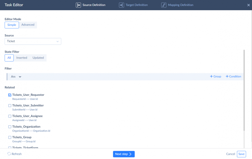Click the vertical scrollbar on the right

point(244,92)
